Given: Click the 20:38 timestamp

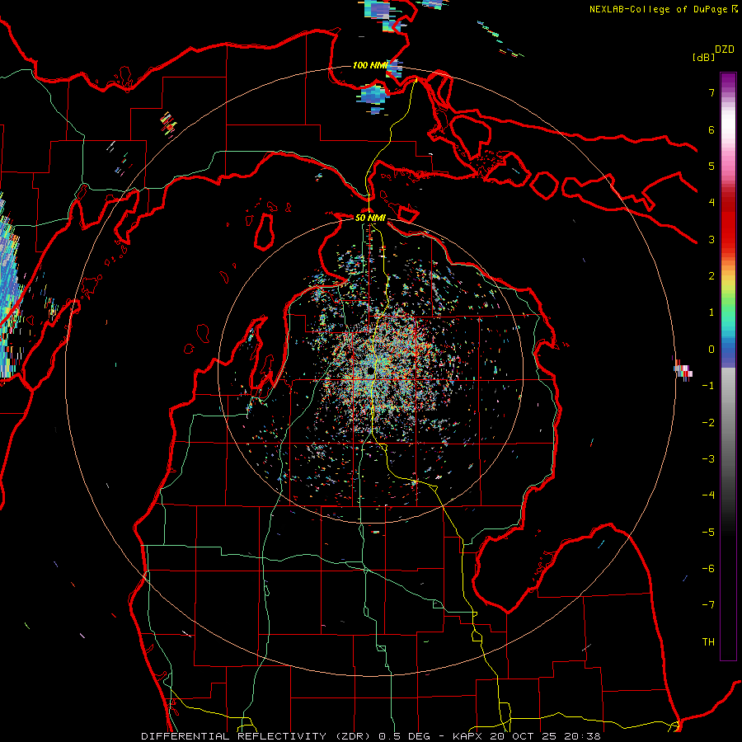Looking at the screenshot, I should [x=582, y=736].
